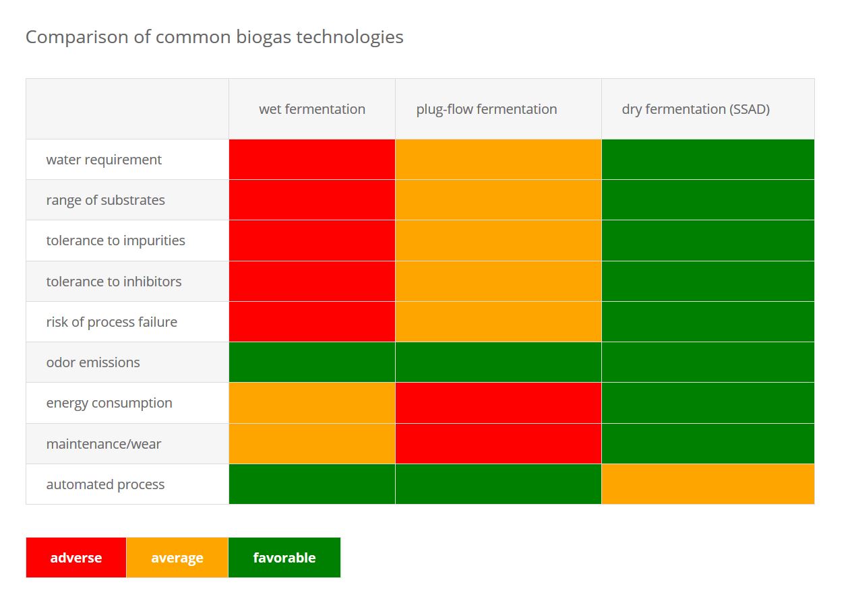Click the automated process row label
The image size is (850, 605).
click(x=105, y=484)
